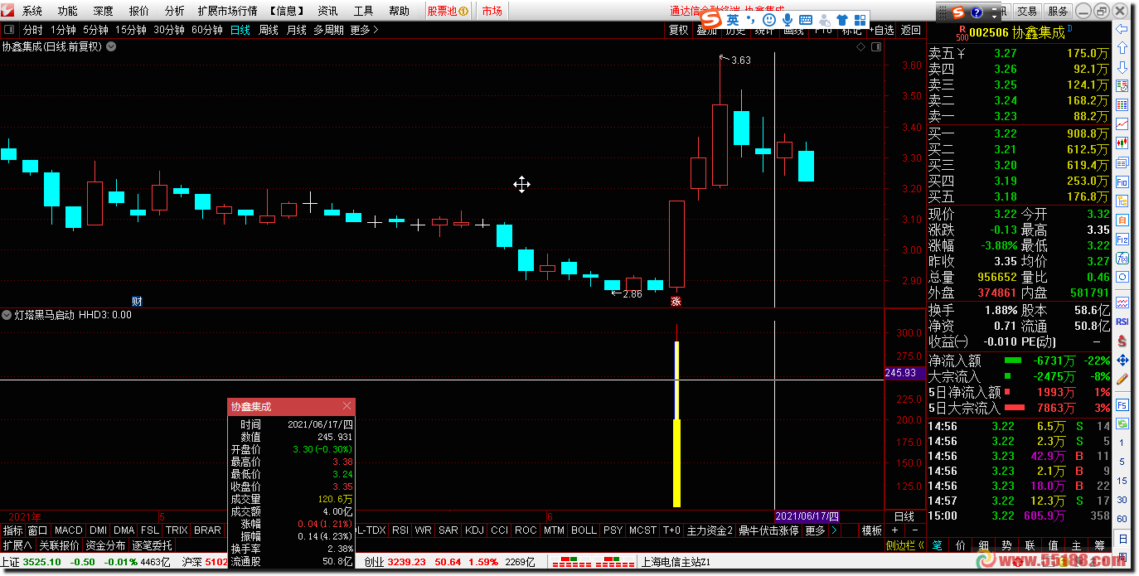This screenshot has width=1139, height=576.
Task: Toggle the +自选 watchlist button
Action: pyautogui.click(x=881, y=30)
